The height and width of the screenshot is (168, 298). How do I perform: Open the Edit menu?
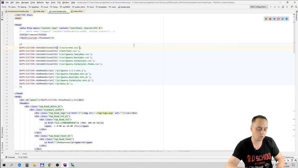[x=12, y=2]
